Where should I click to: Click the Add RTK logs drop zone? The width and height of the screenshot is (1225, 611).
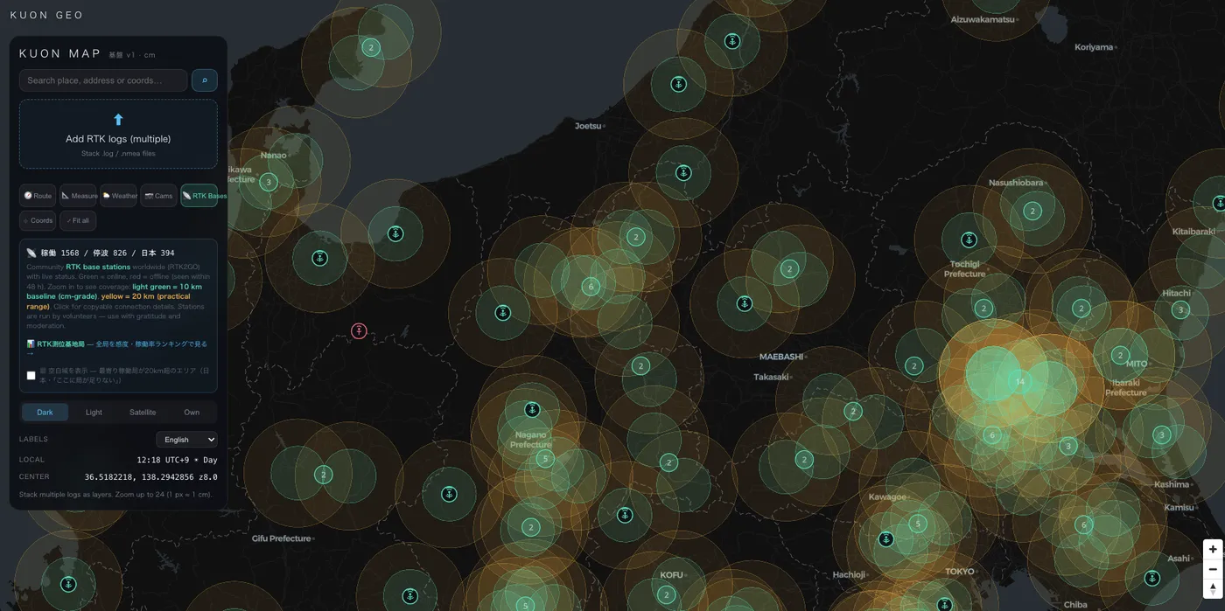[118, 134]
